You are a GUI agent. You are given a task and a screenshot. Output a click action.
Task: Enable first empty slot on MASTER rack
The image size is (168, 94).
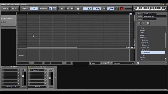point(2,70)
